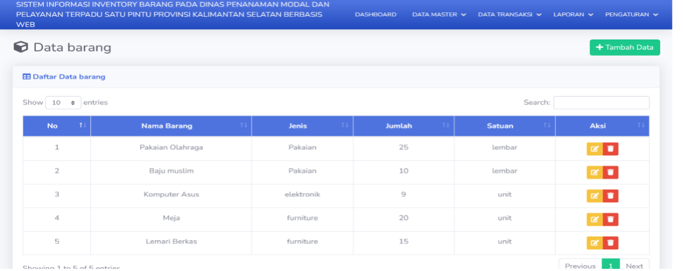
Task: Delete the Komputer Asus entry
Action: click(610, 196)
